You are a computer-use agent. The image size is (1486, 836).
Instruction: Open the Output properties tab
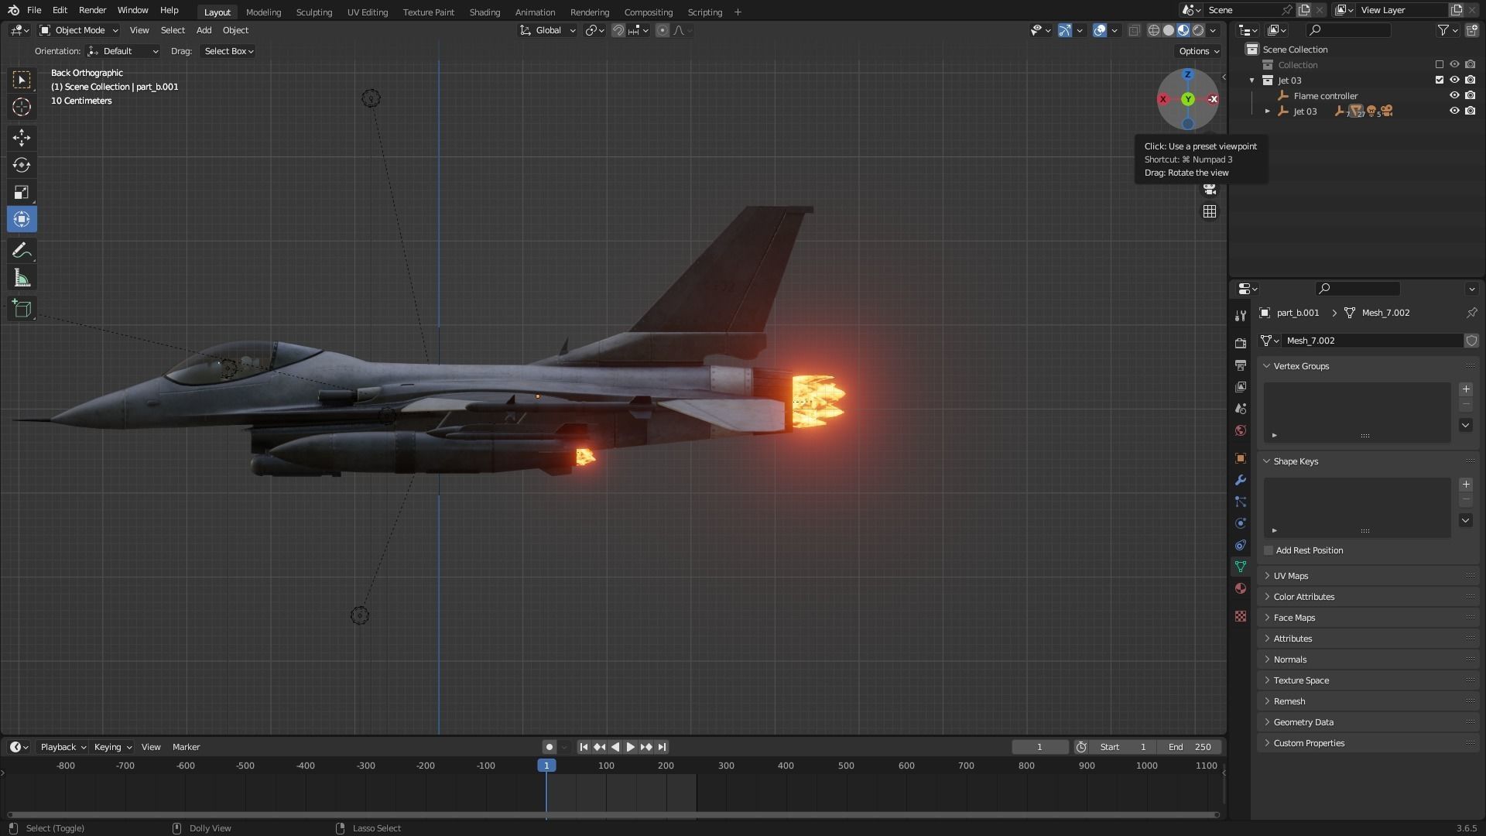tap(1241, 365)
